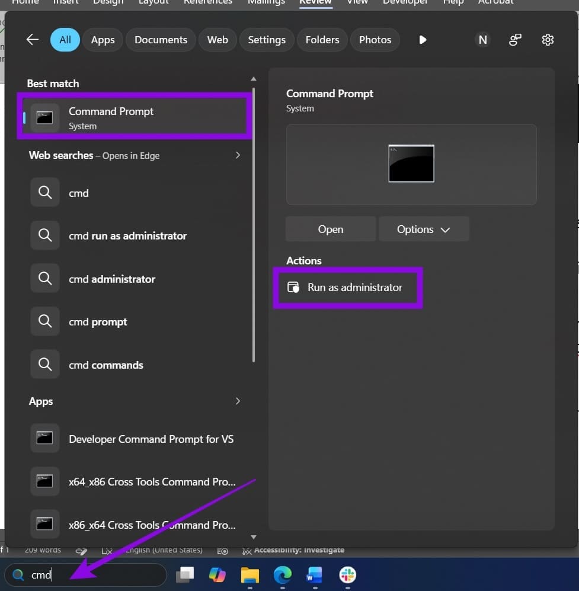Open Developer Command Prompt for VS
This screenshot has width=579, height=591.
136,439
